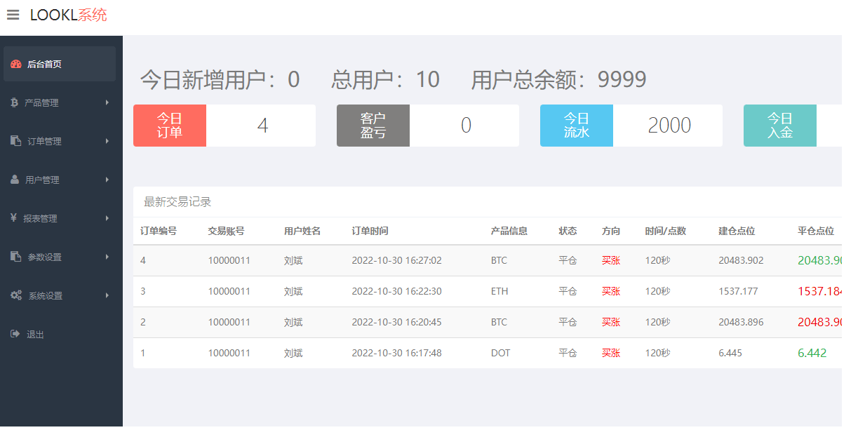
Task: Click the 时间/点数 column header
Action: point(666,231)
